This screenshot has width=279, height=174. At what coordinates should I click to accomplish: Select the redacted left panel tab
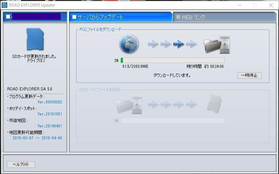click(35, 17)
